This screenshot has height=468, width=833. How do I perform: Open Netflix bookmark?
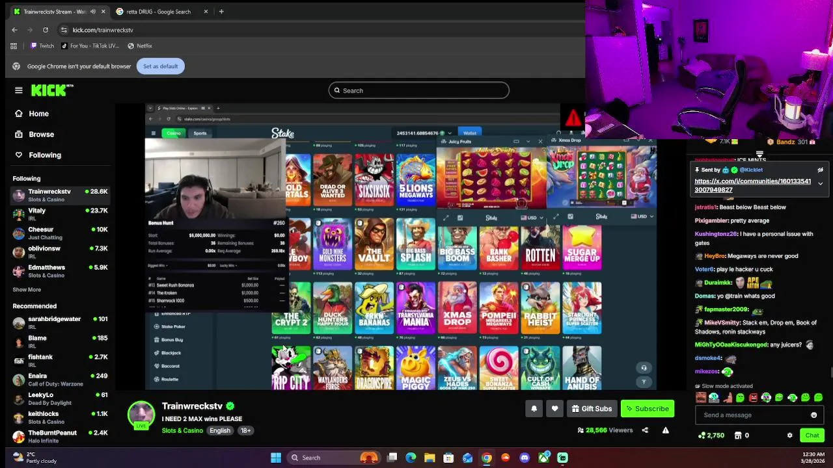pos(140,46)
